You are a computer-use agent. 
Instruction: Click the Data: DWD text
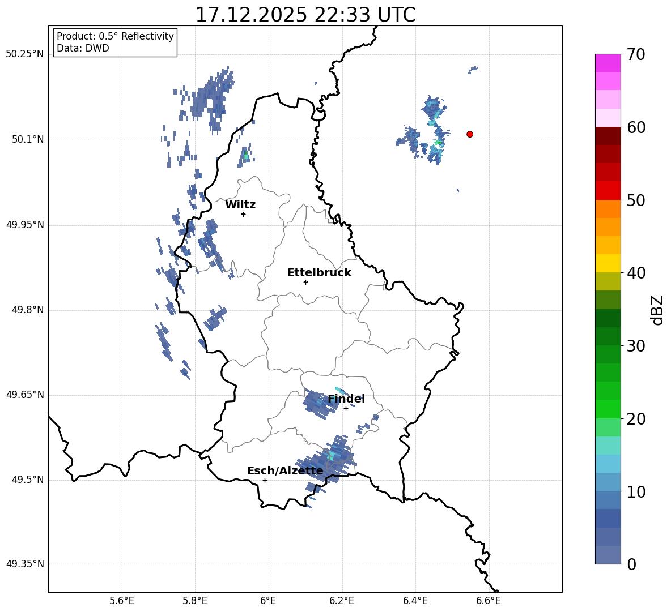point(83,48)
